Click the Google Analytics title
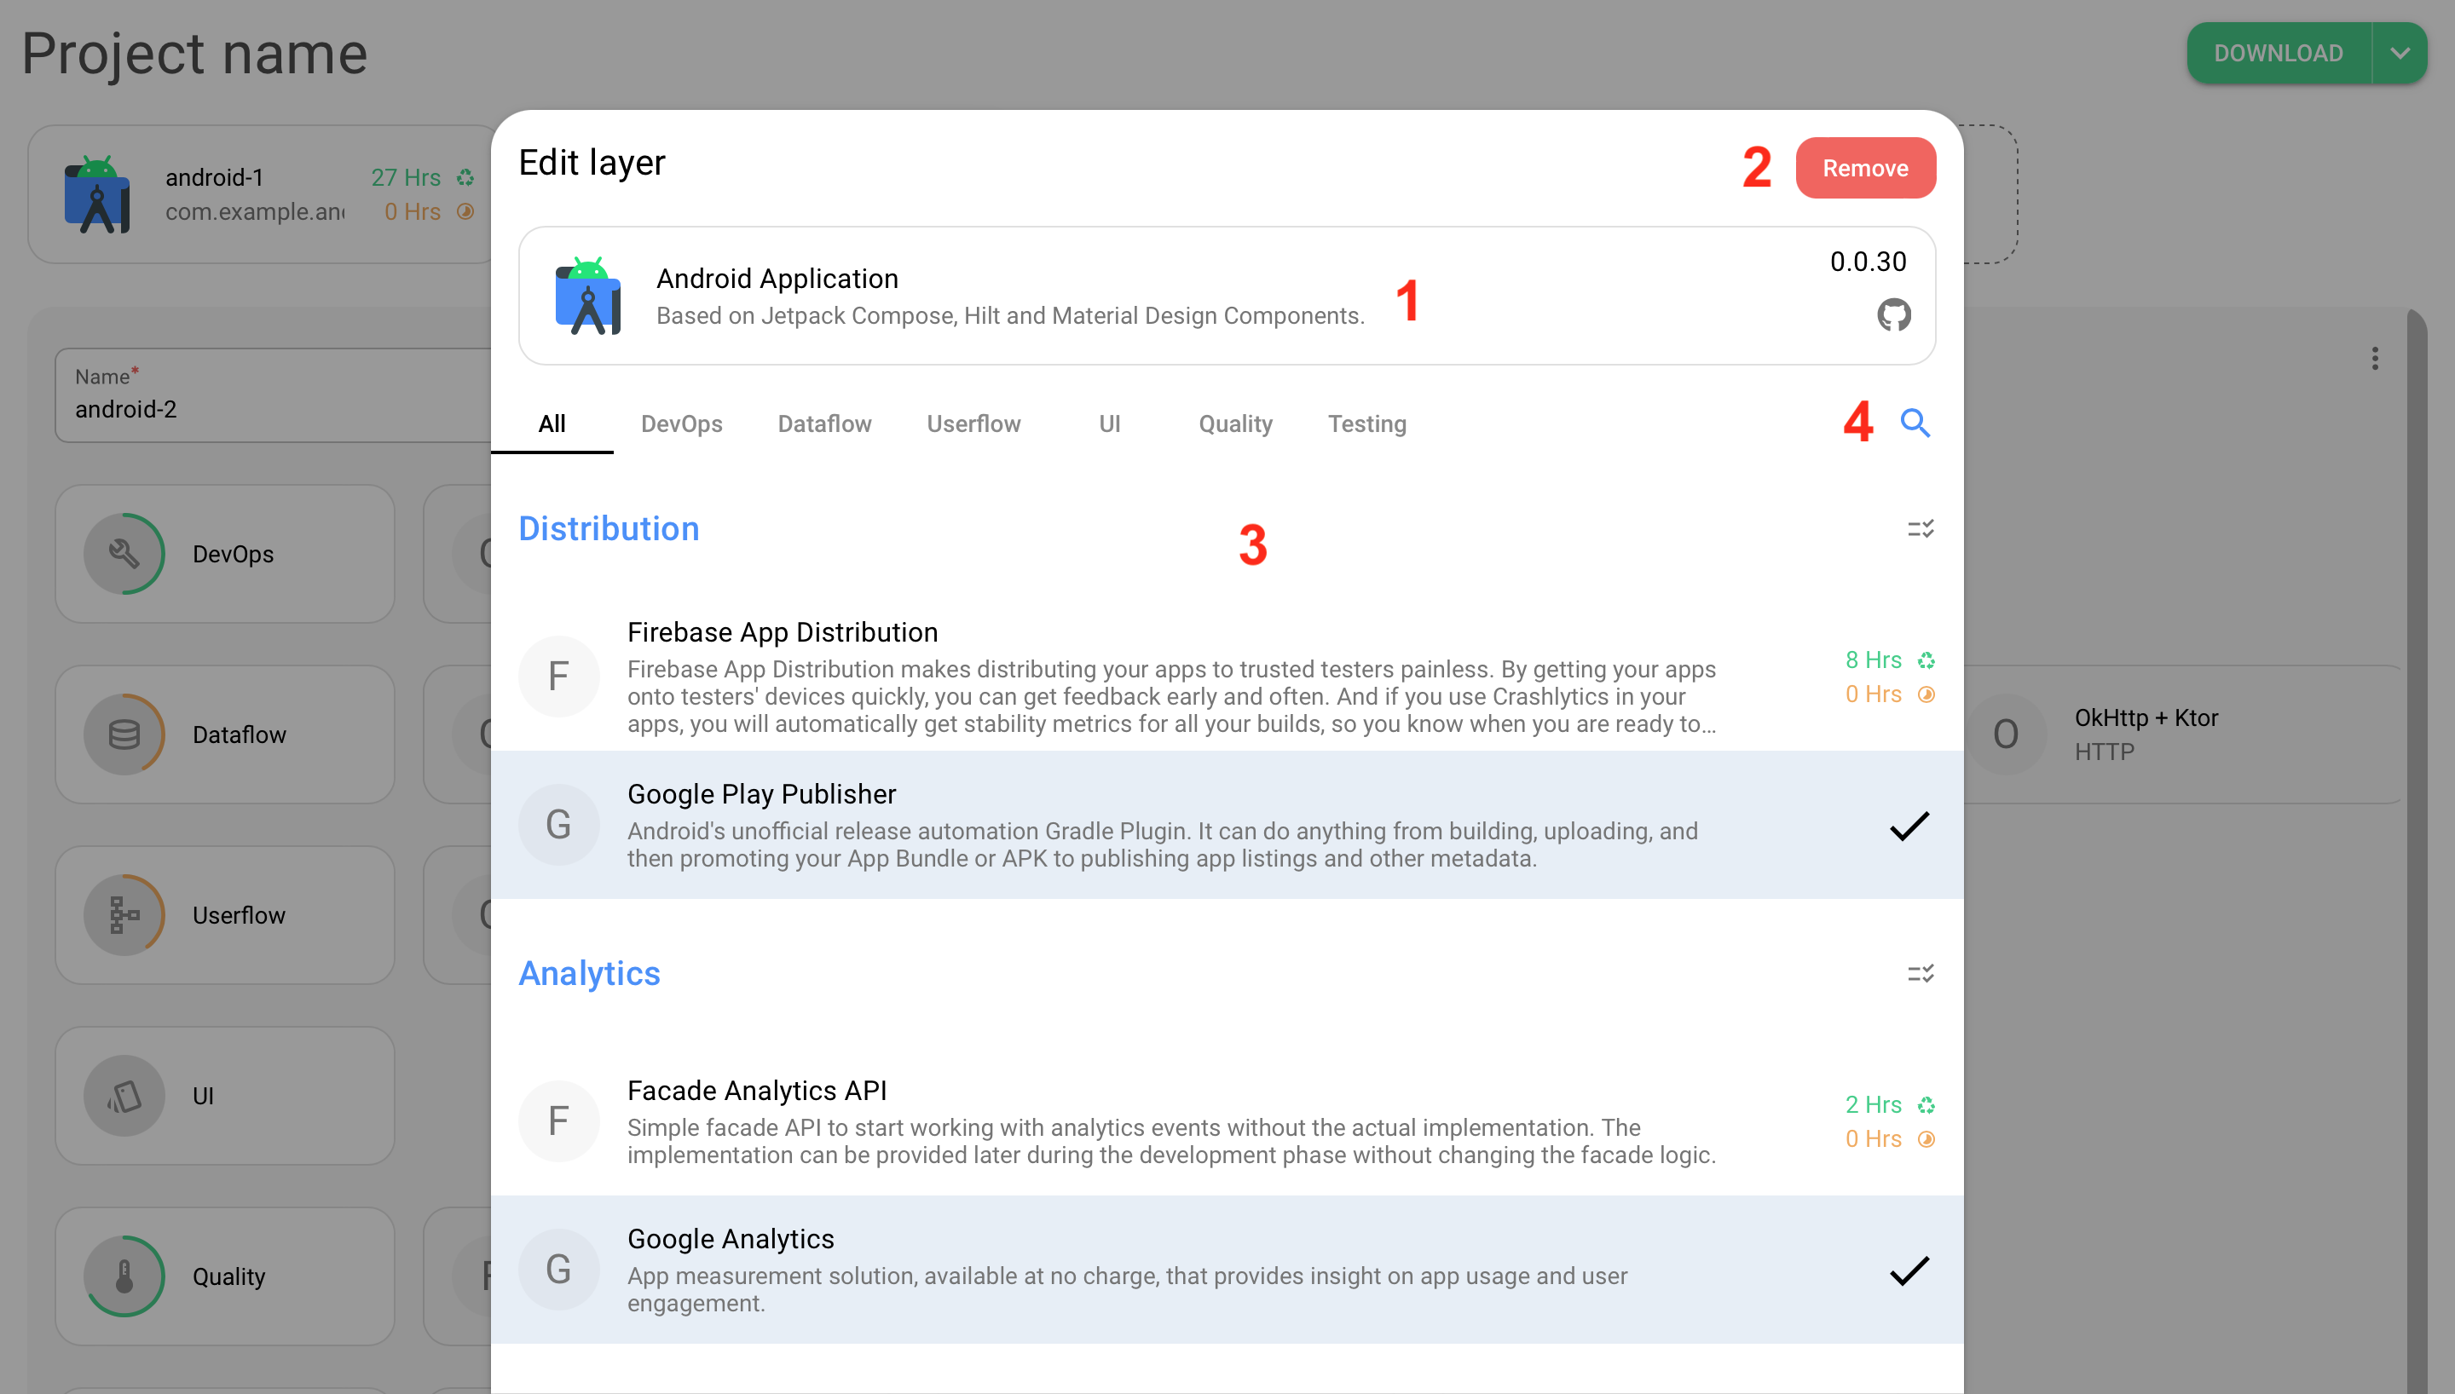Screen dimensions: 2455x1394 [x=731, y=1239]
